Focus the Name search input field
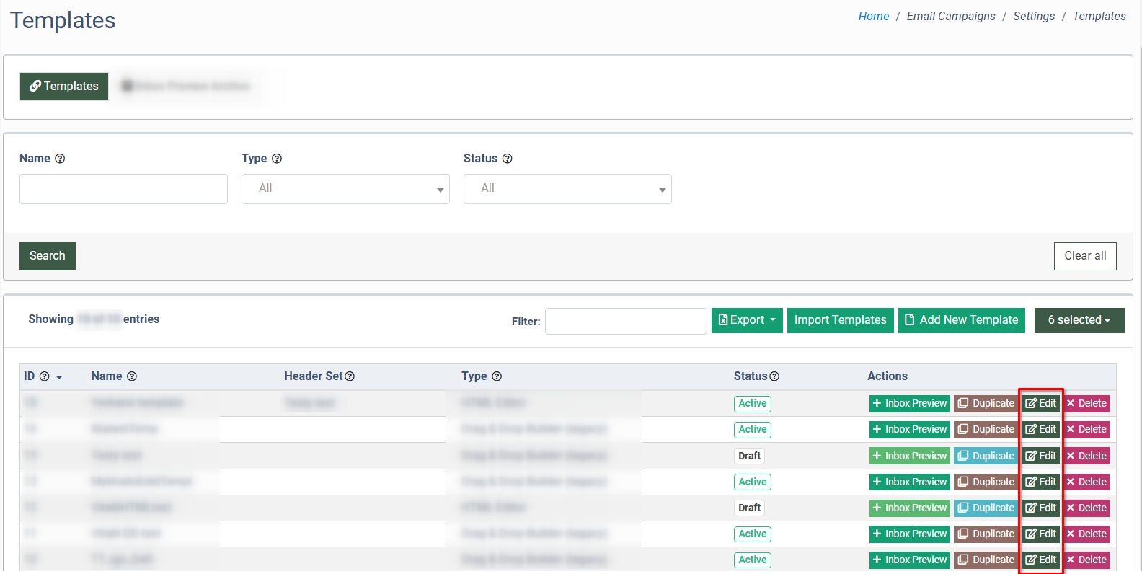Screen dimensions: 1142x574 [123, 189]
